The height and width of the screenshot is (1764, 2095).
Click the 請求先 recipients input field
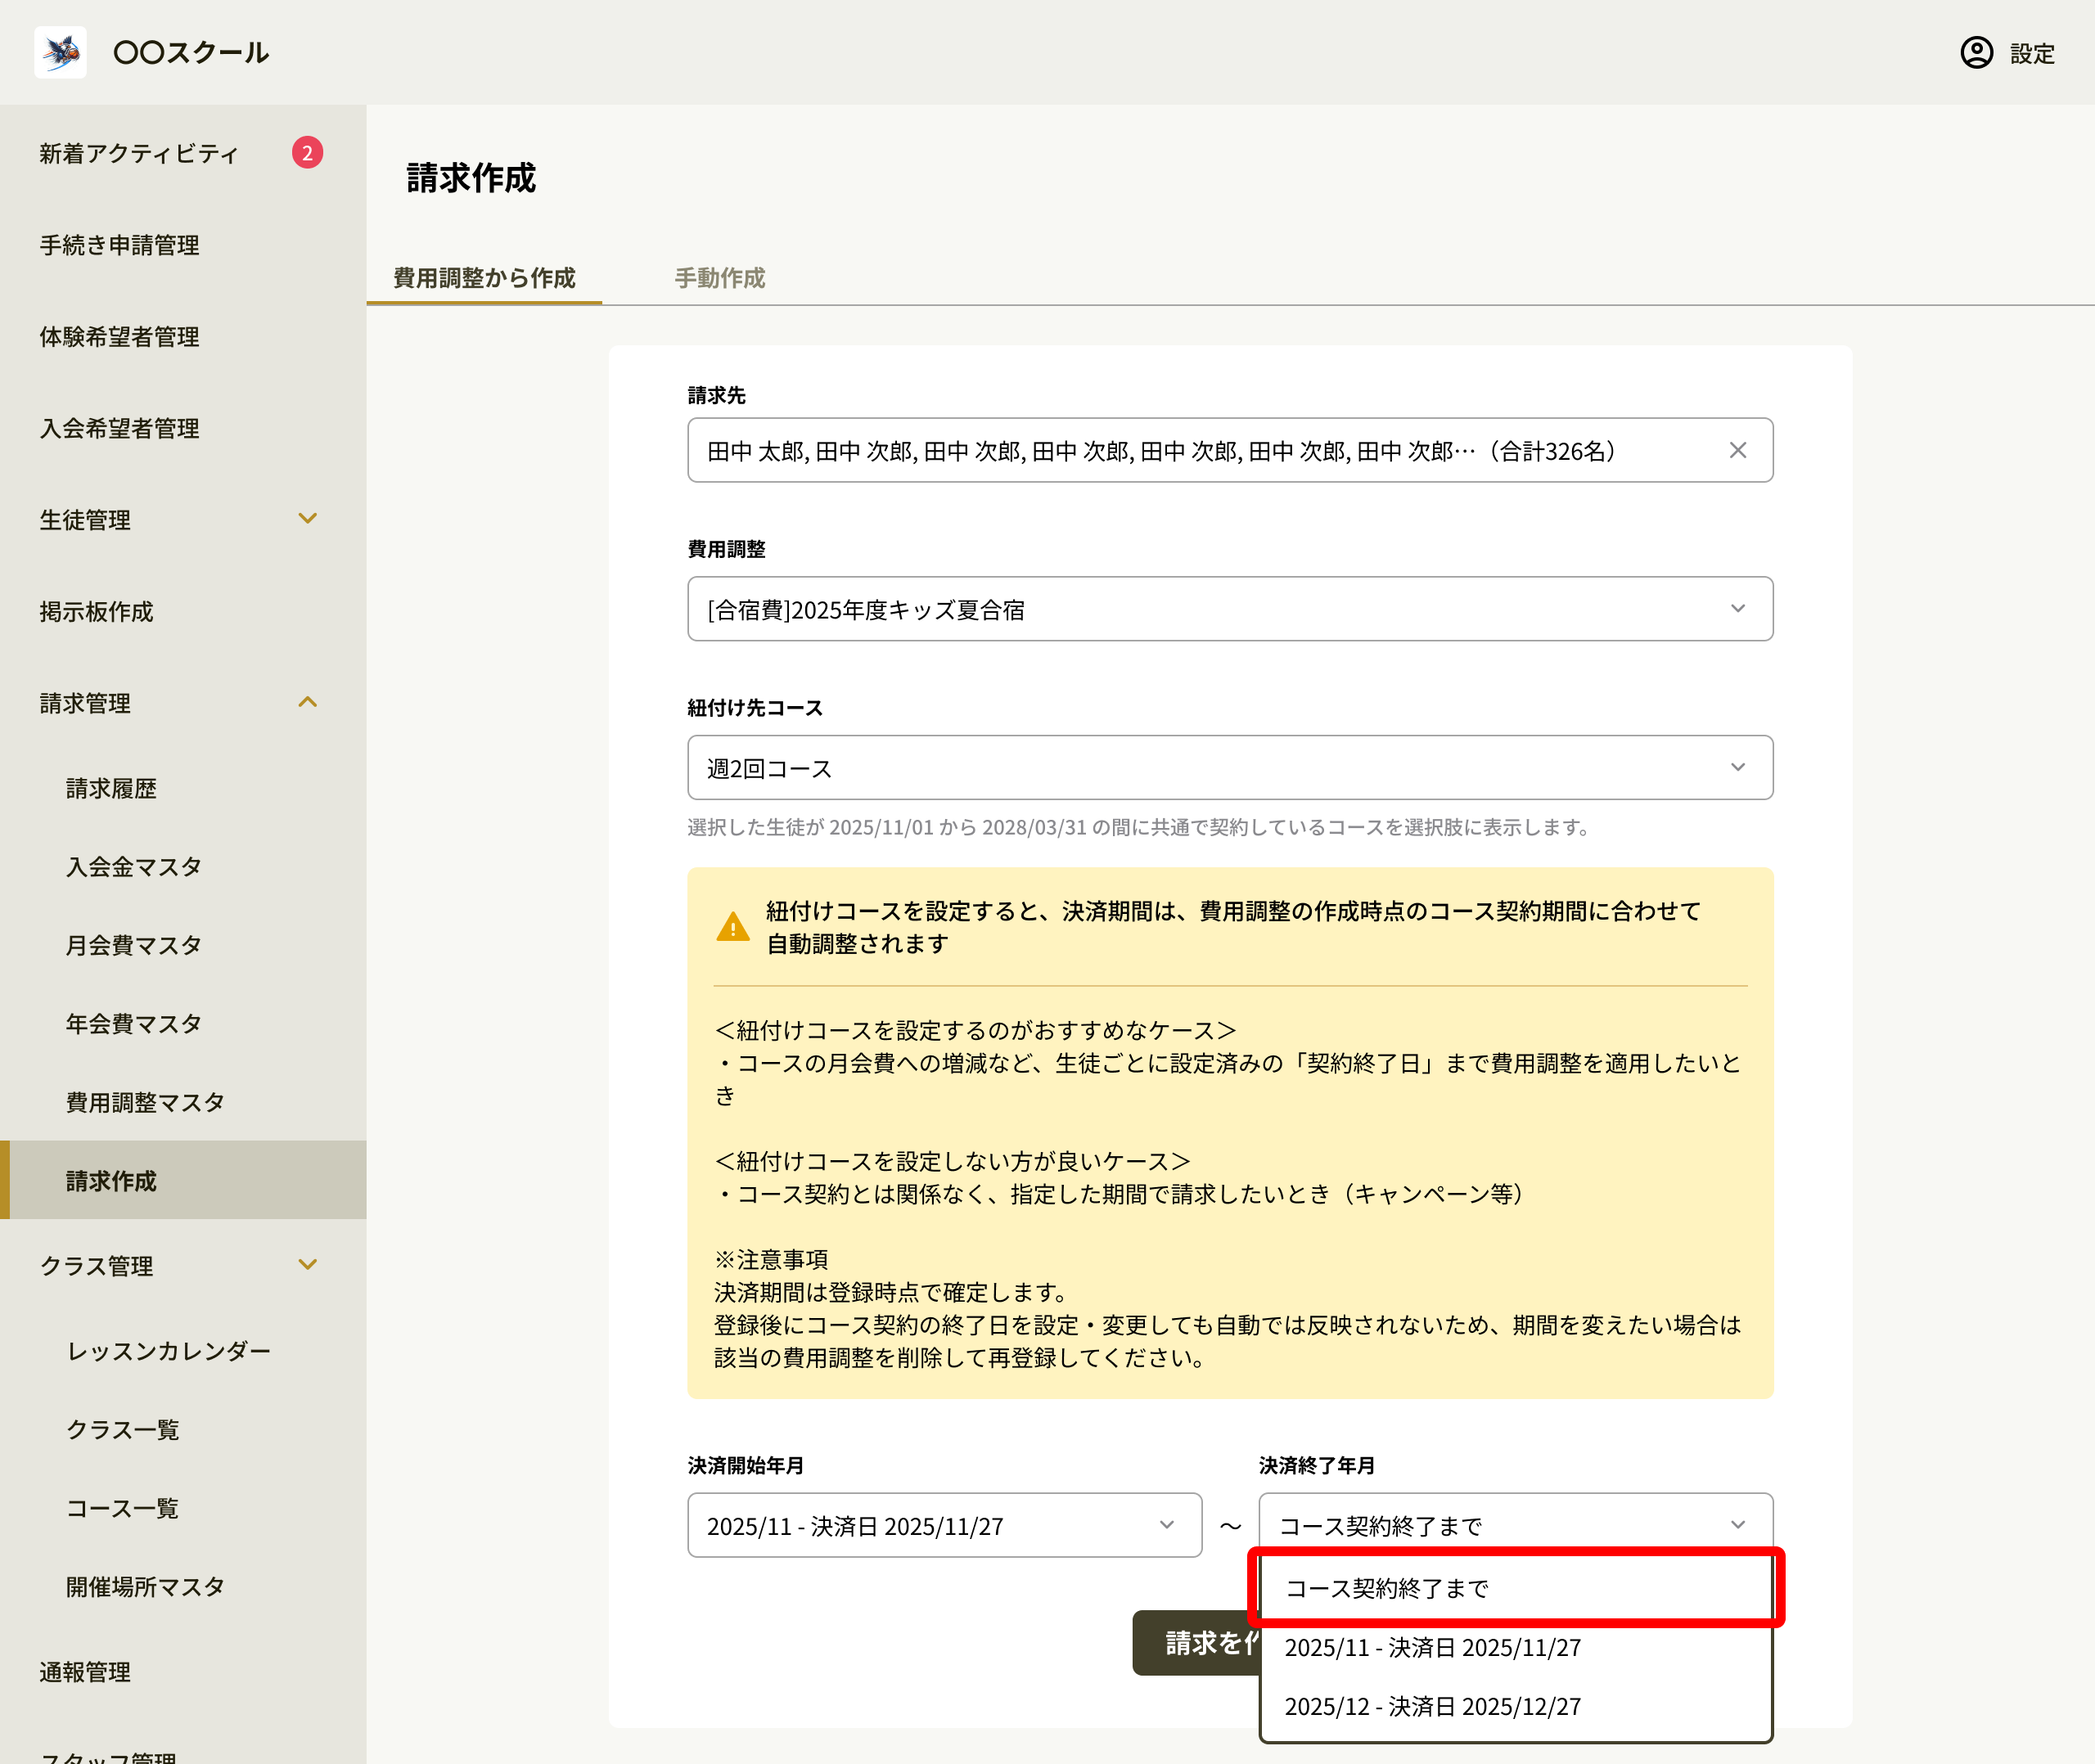pyautogui.click(x=1230, y=450)
